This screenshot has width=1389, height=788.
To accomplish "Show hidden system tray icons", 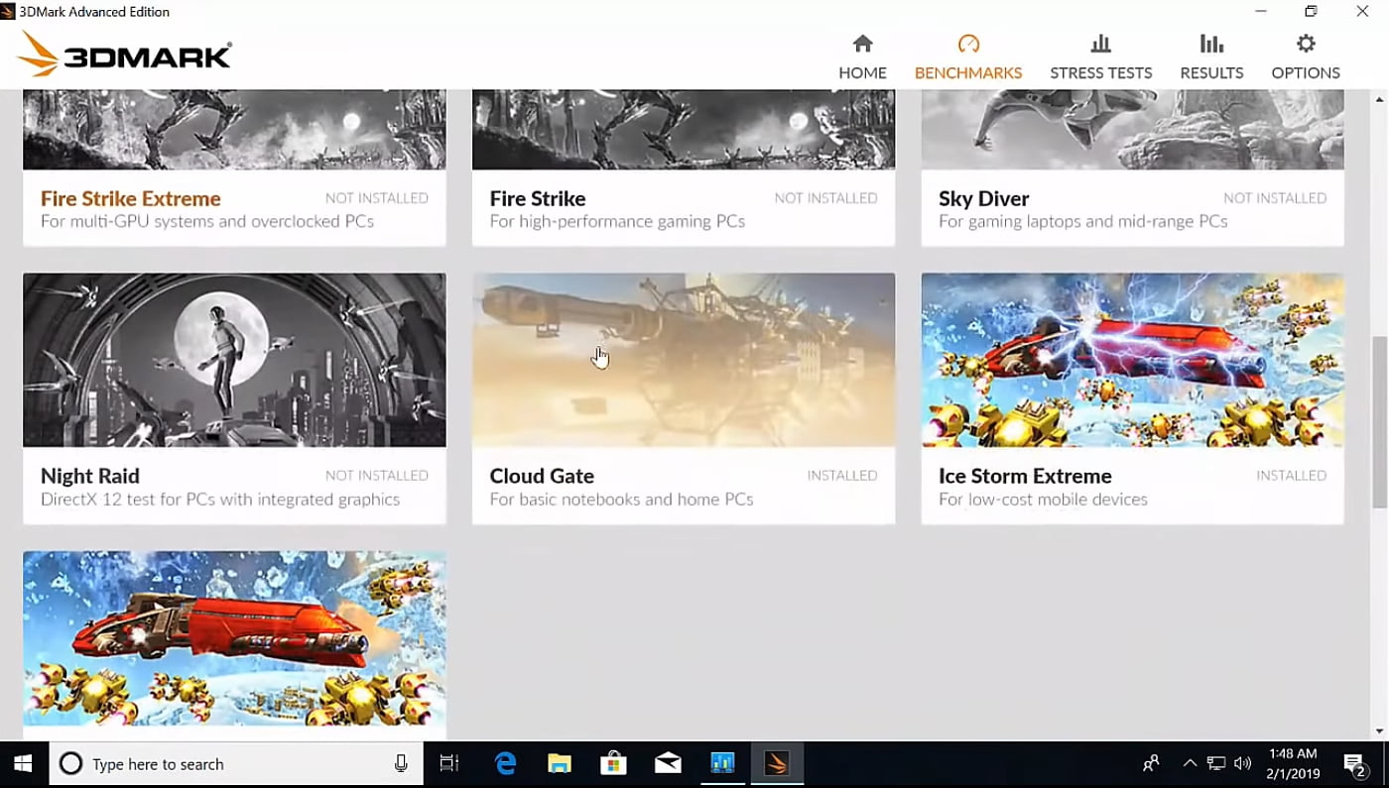I will coord(1190,763).
